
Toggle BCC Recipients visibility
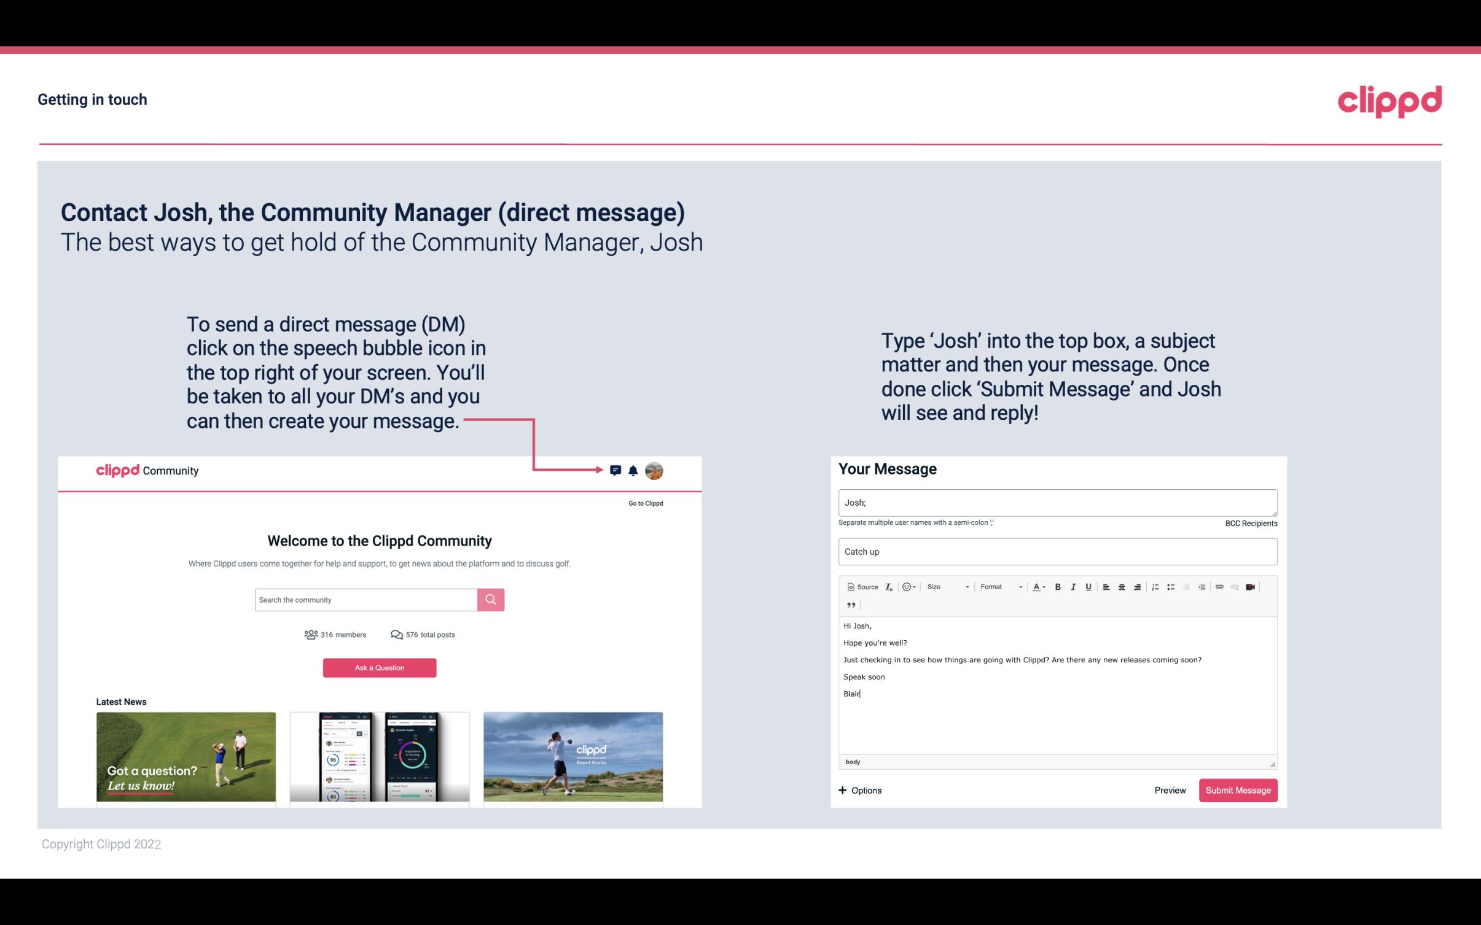[x=1252, y=523]
